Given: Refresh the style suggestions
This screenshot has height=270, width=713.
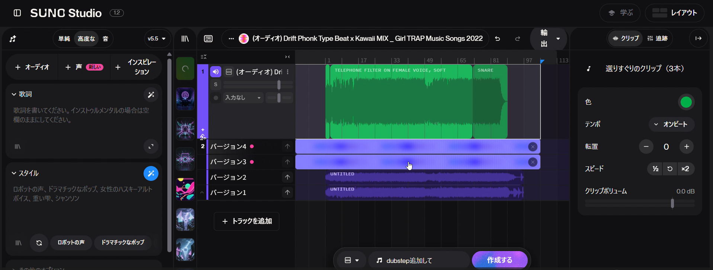Looking at the screenshot, I should click(39, 243).
